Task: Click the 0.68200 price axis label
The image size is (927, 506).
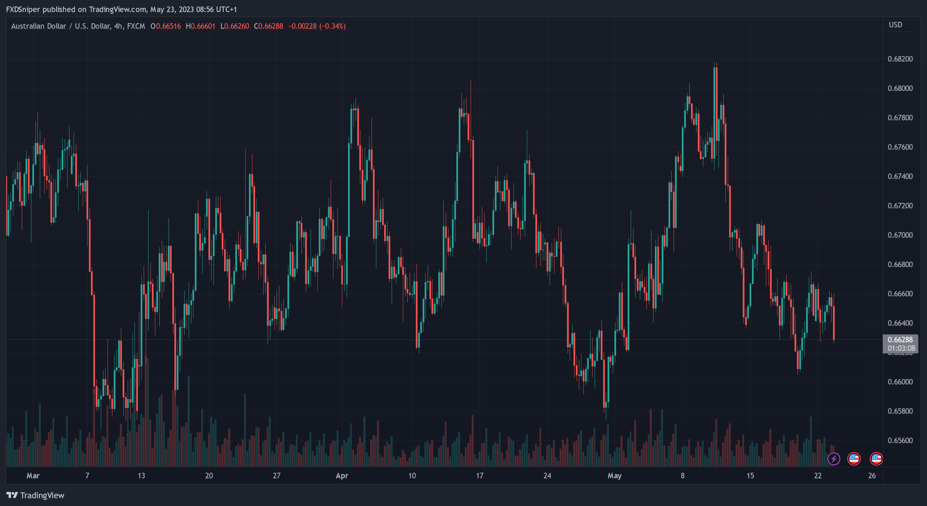Action: point(900,59)
